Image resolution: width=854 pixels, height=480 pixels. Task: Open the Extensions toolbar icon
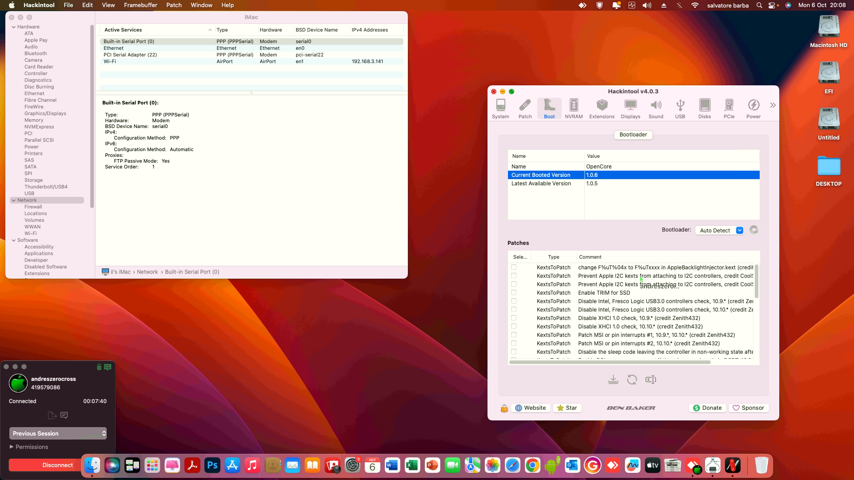point(602,109)
